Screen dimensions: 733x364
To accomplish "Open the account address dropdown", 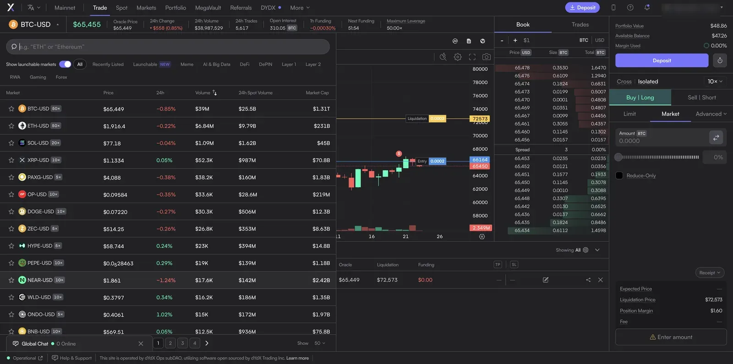I will coord(693,7).
